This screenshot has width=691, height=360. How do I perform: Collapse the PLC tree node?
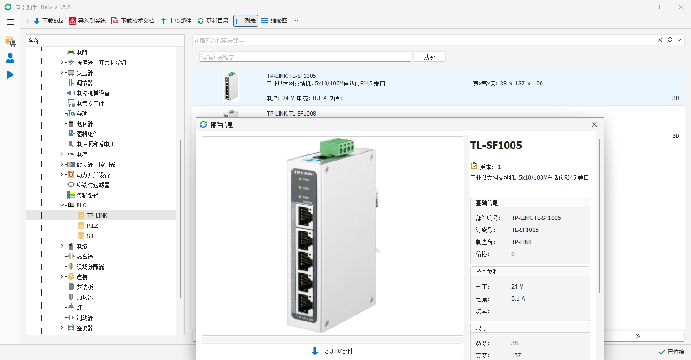click(62, 205)
